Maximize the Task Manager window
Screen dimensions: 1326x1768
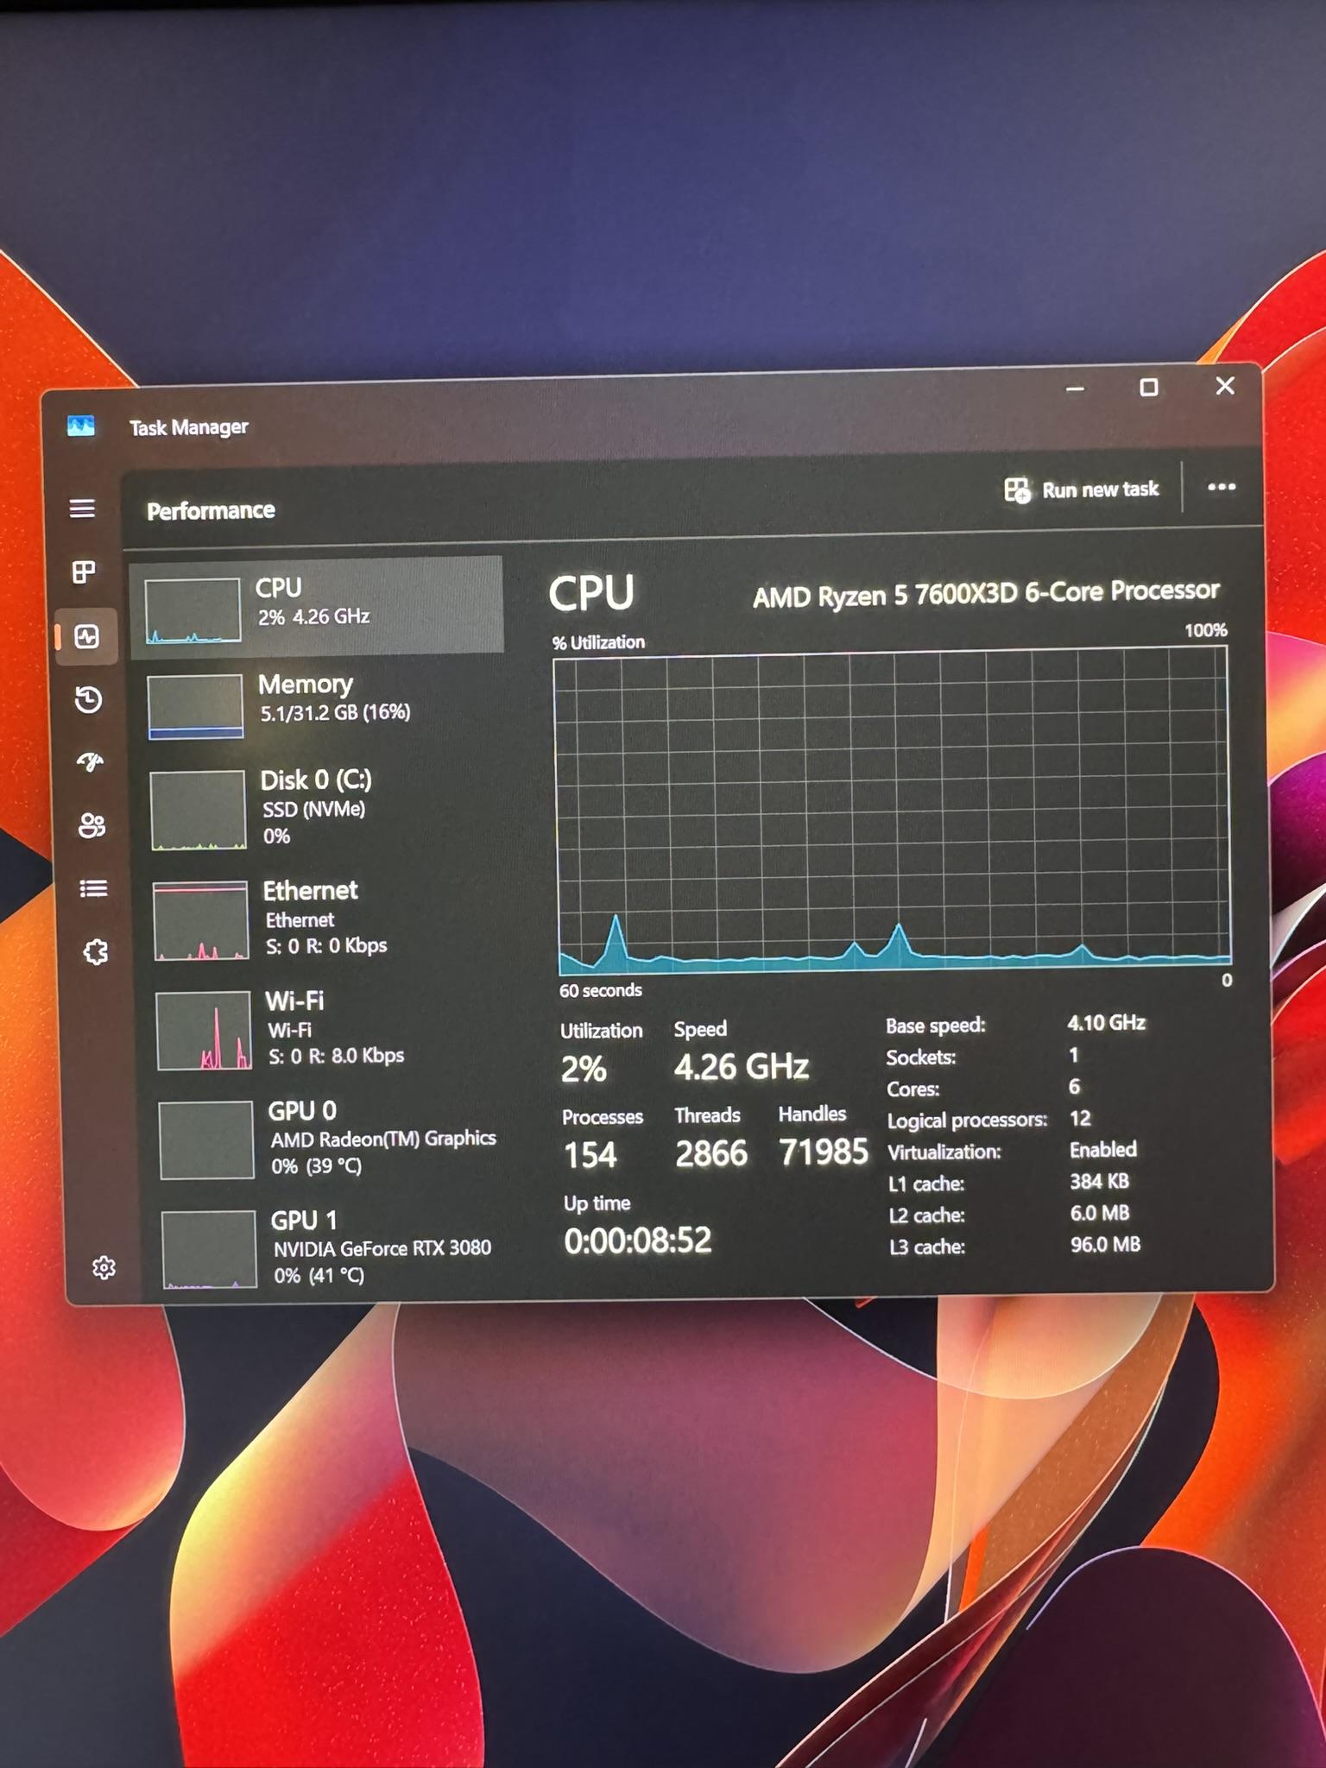1148,388
